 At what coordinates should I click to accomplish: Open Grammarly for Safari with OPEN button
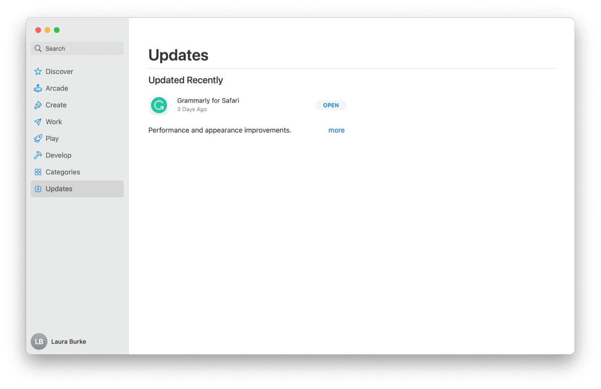pos(331,105)
